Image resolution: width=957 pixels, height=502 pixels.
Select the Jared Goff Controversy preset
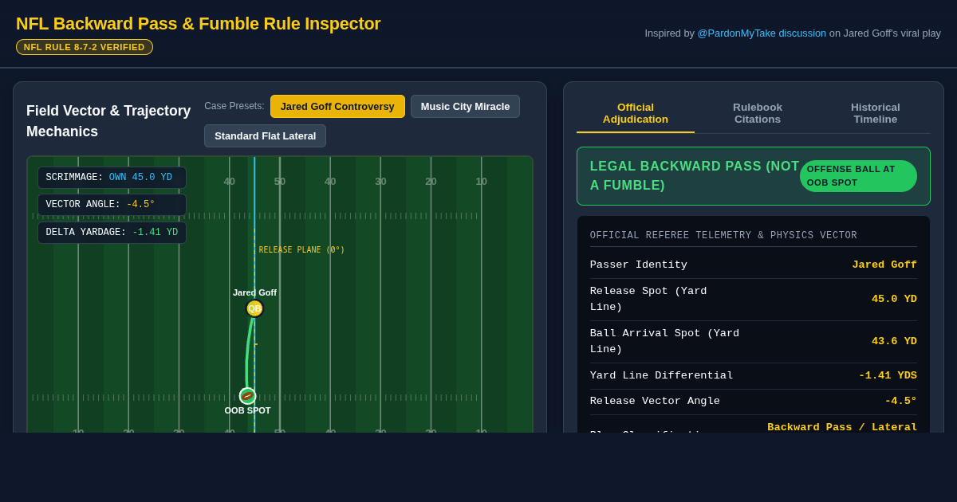tap(337, 107)
